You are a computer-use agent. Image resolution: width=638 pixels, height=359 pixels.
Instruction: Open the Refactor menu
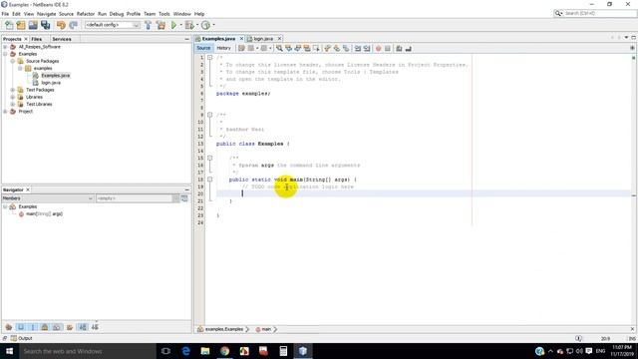click(86, 14)
